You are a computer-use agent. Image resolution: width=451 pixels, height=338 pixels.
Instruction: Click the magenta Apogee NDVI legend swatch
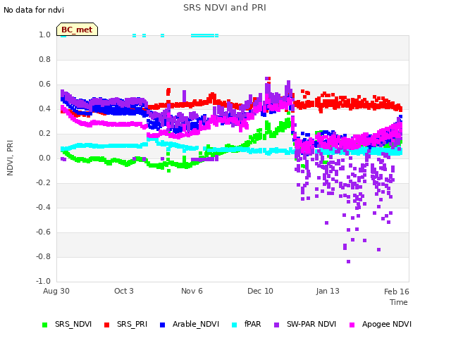point(352,325)
